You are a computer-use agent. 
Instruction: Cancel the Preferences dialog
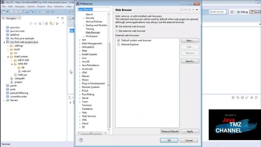[x=189, y=140]
